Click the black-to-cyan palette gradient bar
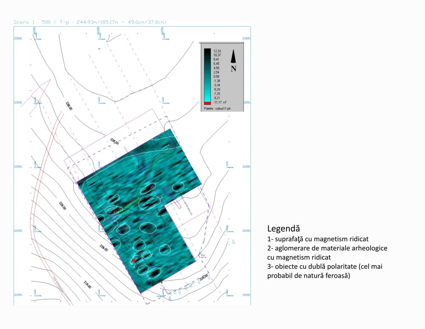This screenshot has width=425, height=329. click(207, 74)
